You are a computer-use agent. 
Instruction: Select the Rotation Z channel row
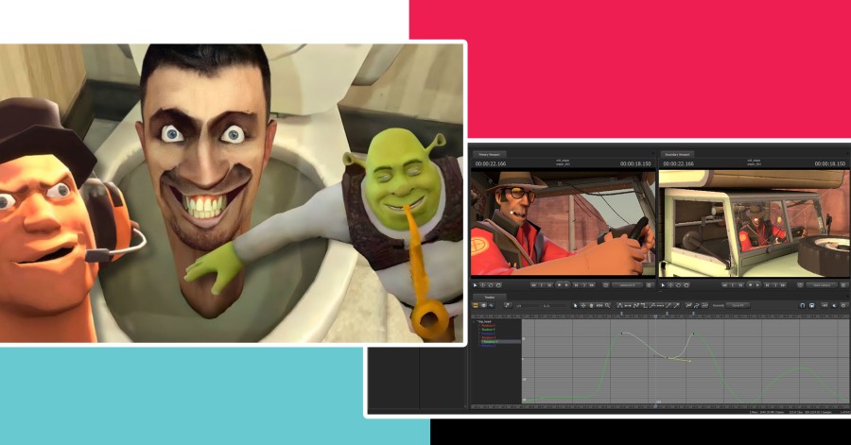[x=488, y=346]
